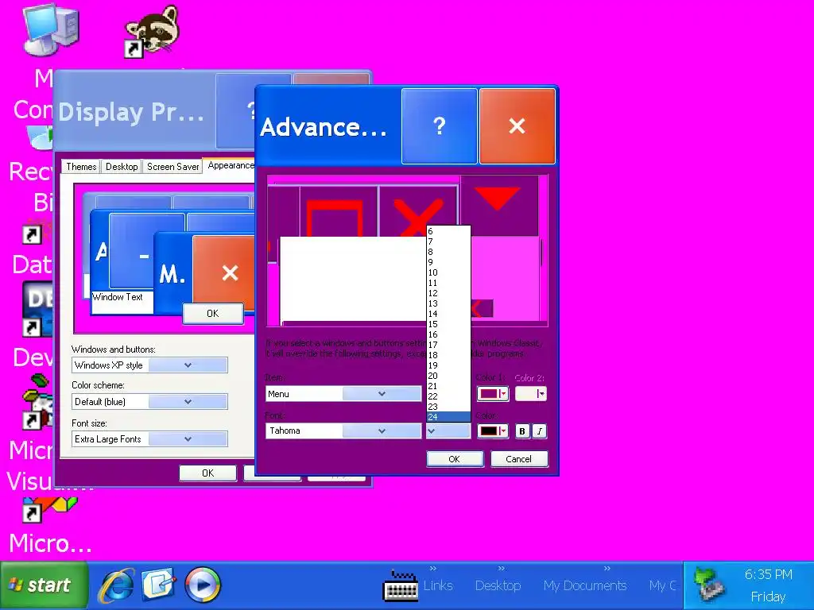Collapse the font size dropdown below the list
Image resolution: width=814 pixels, height=610 pixels.
tap(448, 430)
